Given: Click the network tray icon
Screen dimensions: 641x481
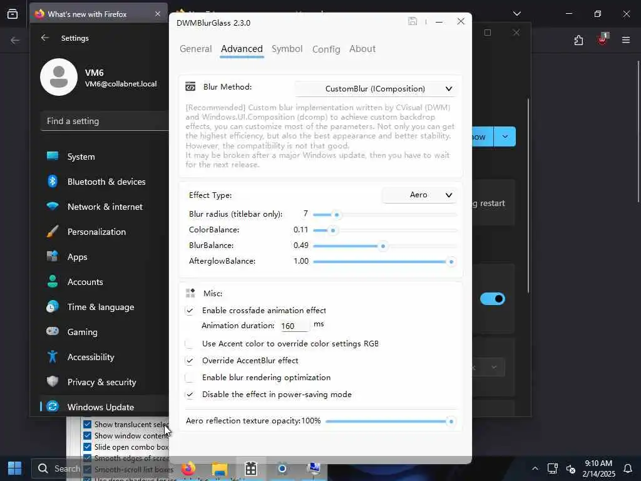Looking at the screenshot, I should [553, 468].
